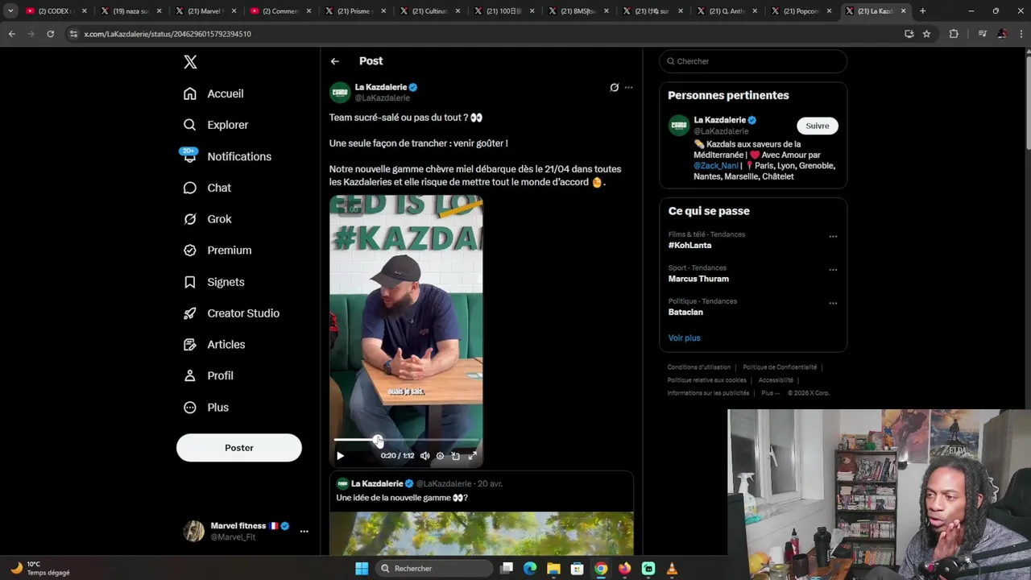Switch to the CODEX browser tab
Viewport: 1031px width, 580px height.
(x=55, y=11)
